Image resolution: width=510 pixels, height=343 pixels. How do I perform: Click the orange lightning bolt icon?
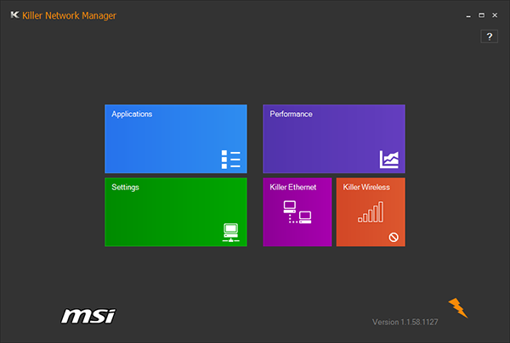coord(458,308)
